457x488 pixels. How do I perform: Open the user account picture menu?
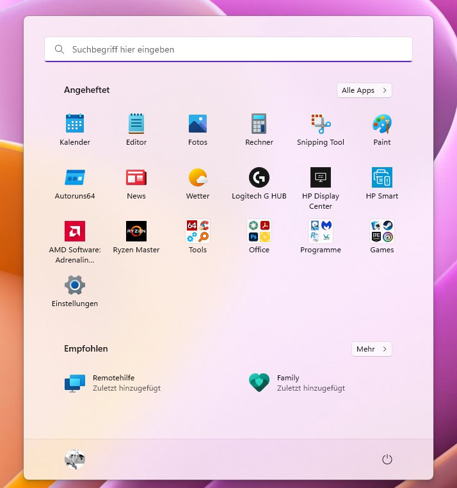pos(75,459)
